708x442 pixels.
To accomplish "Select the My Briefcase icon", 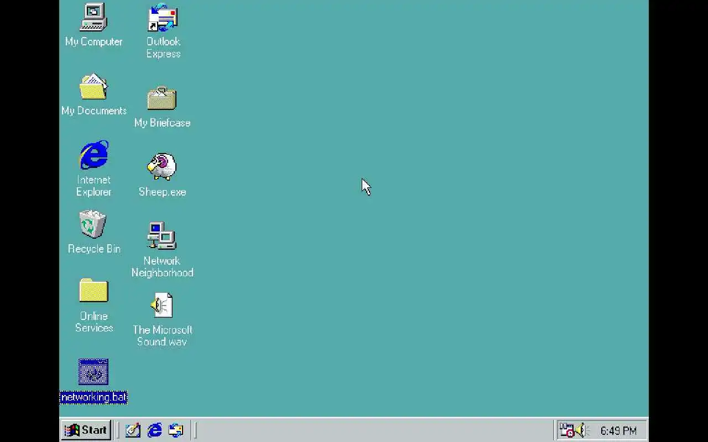I will [x=162, y=98].
